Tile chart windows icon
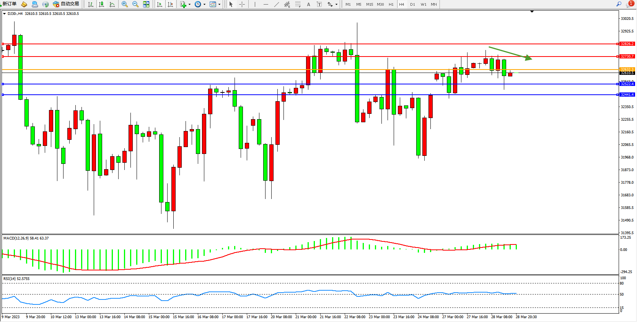 [x=146, y=4]
